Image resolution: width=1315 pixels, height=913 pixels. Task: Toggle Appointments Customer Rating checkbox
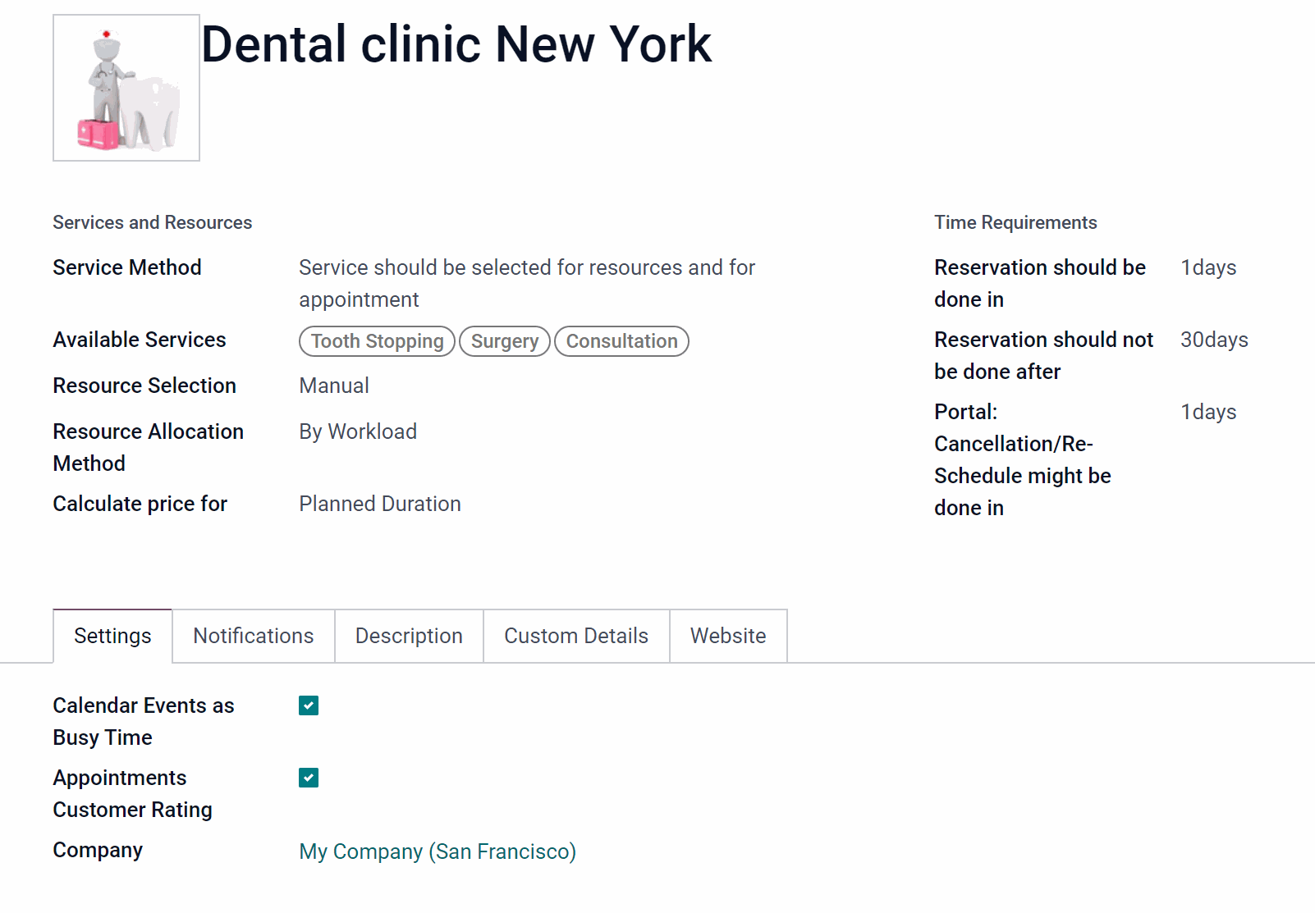coord(309,778)
